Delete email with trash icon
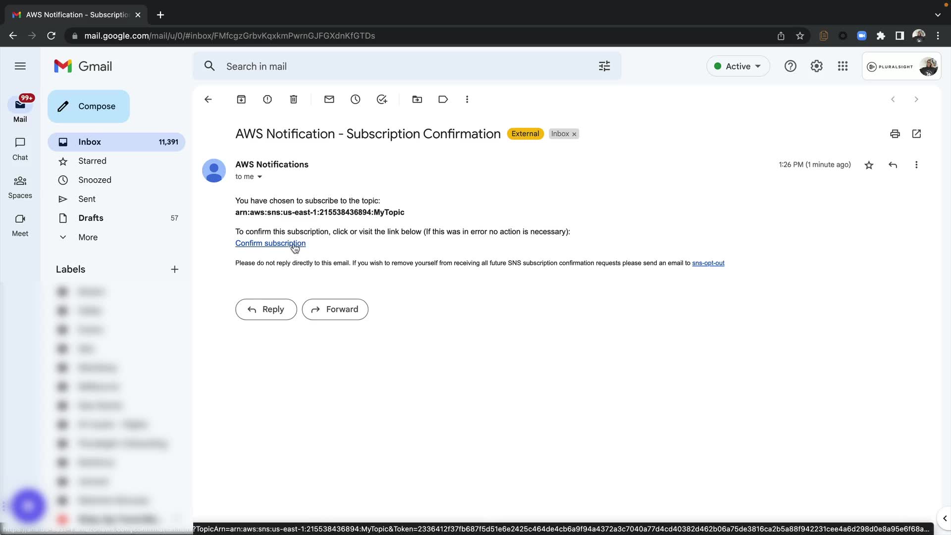 point(294,100)
